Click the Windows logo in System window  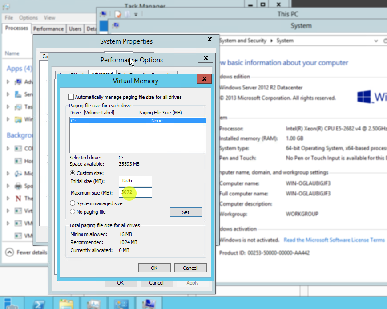[365, 97]
